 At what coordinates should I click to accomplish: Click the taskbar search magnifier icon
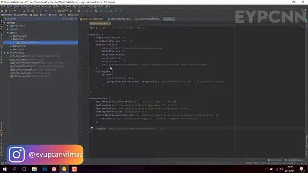[x=14, y=169]
